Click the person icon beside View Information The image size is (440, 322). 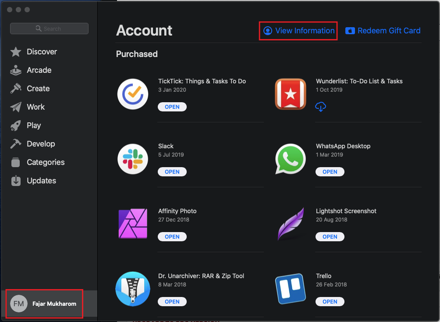pyautogui.click(x=268, y=31)
